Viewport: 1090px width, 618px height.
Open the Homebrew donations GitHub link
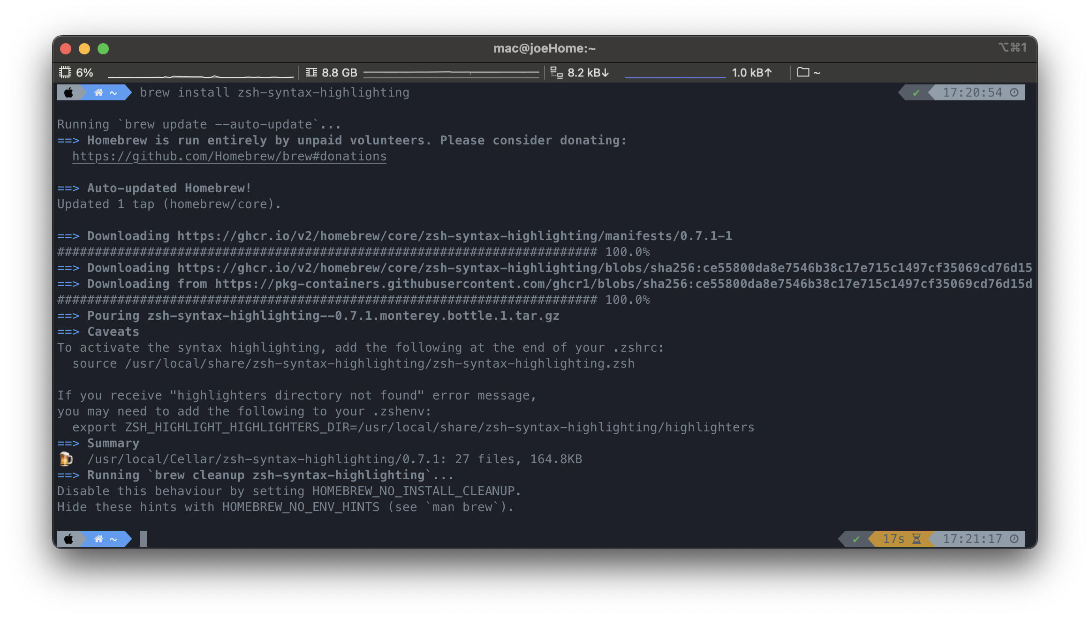tap(229, 157)
